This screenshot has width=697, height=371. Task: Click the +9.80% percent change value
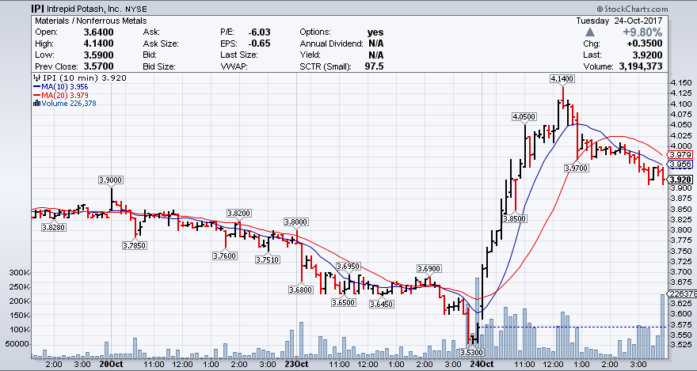[x=642, y=32]
